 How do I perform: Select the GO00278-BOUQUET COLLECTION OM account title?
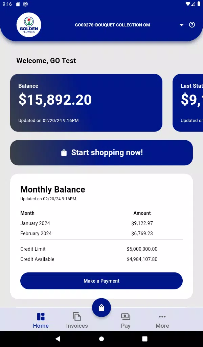point(112,25)
